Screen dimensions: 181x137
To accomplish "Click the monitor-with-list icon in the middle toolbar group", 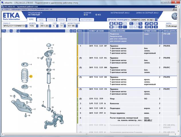I will click(x=131, y=24).
